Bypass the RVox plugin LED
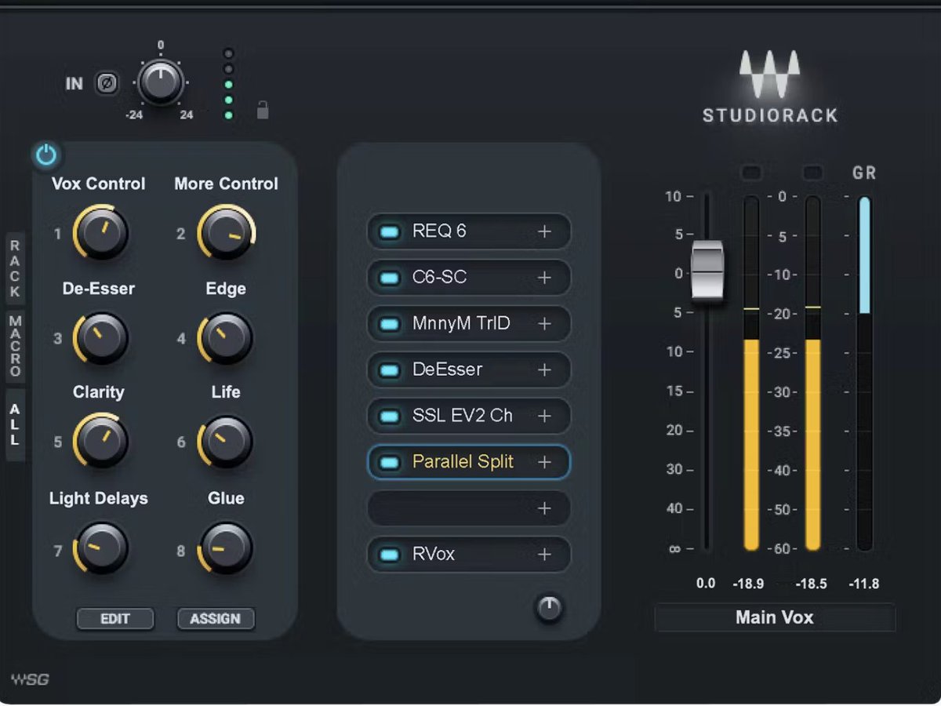This screenshot has height=706, width=941. coord(389,555)
